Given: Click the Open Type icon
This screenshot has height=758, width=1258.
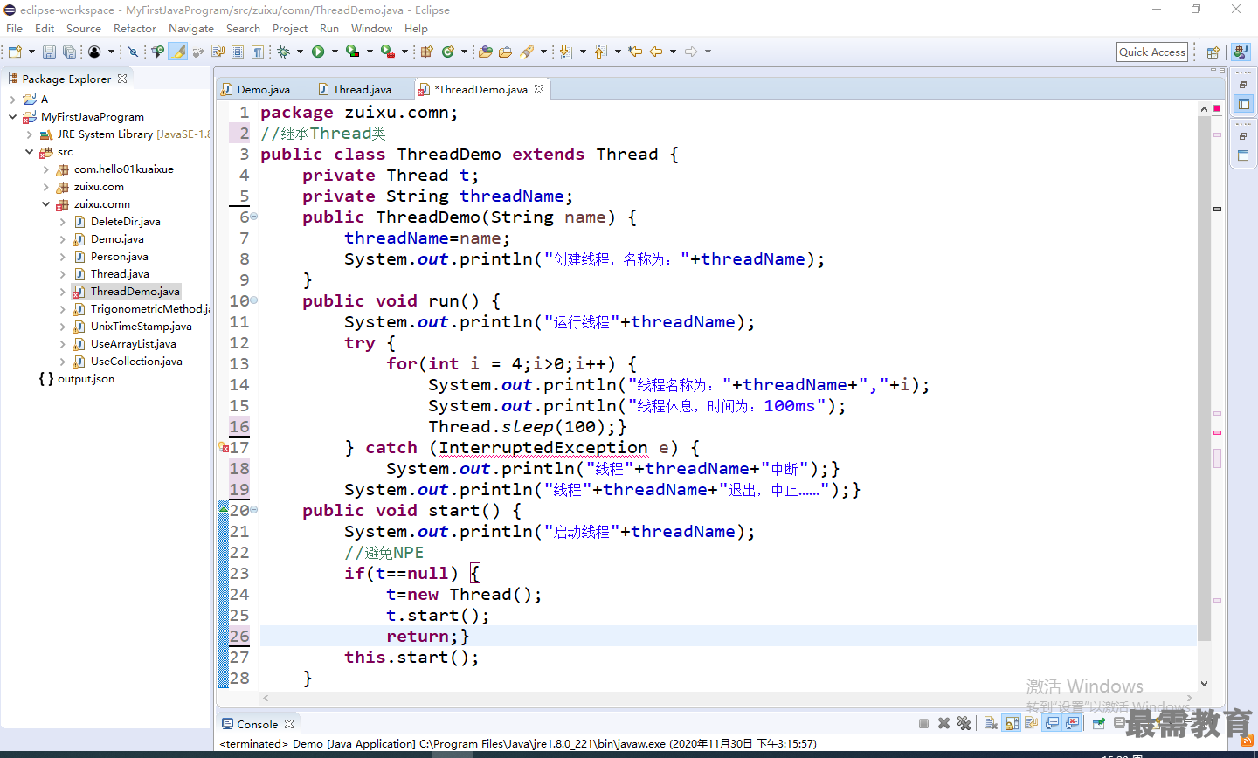Looking at the screenshot, I should [485, 52].
